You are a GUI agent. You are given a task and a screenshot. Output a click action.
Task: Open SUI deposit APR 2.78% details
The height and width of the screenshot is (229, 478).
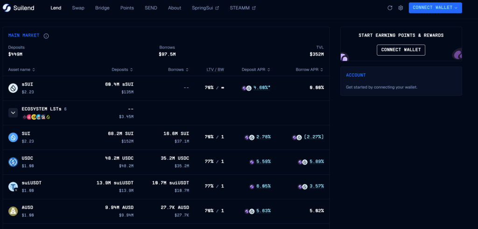[x=263, y=137]
